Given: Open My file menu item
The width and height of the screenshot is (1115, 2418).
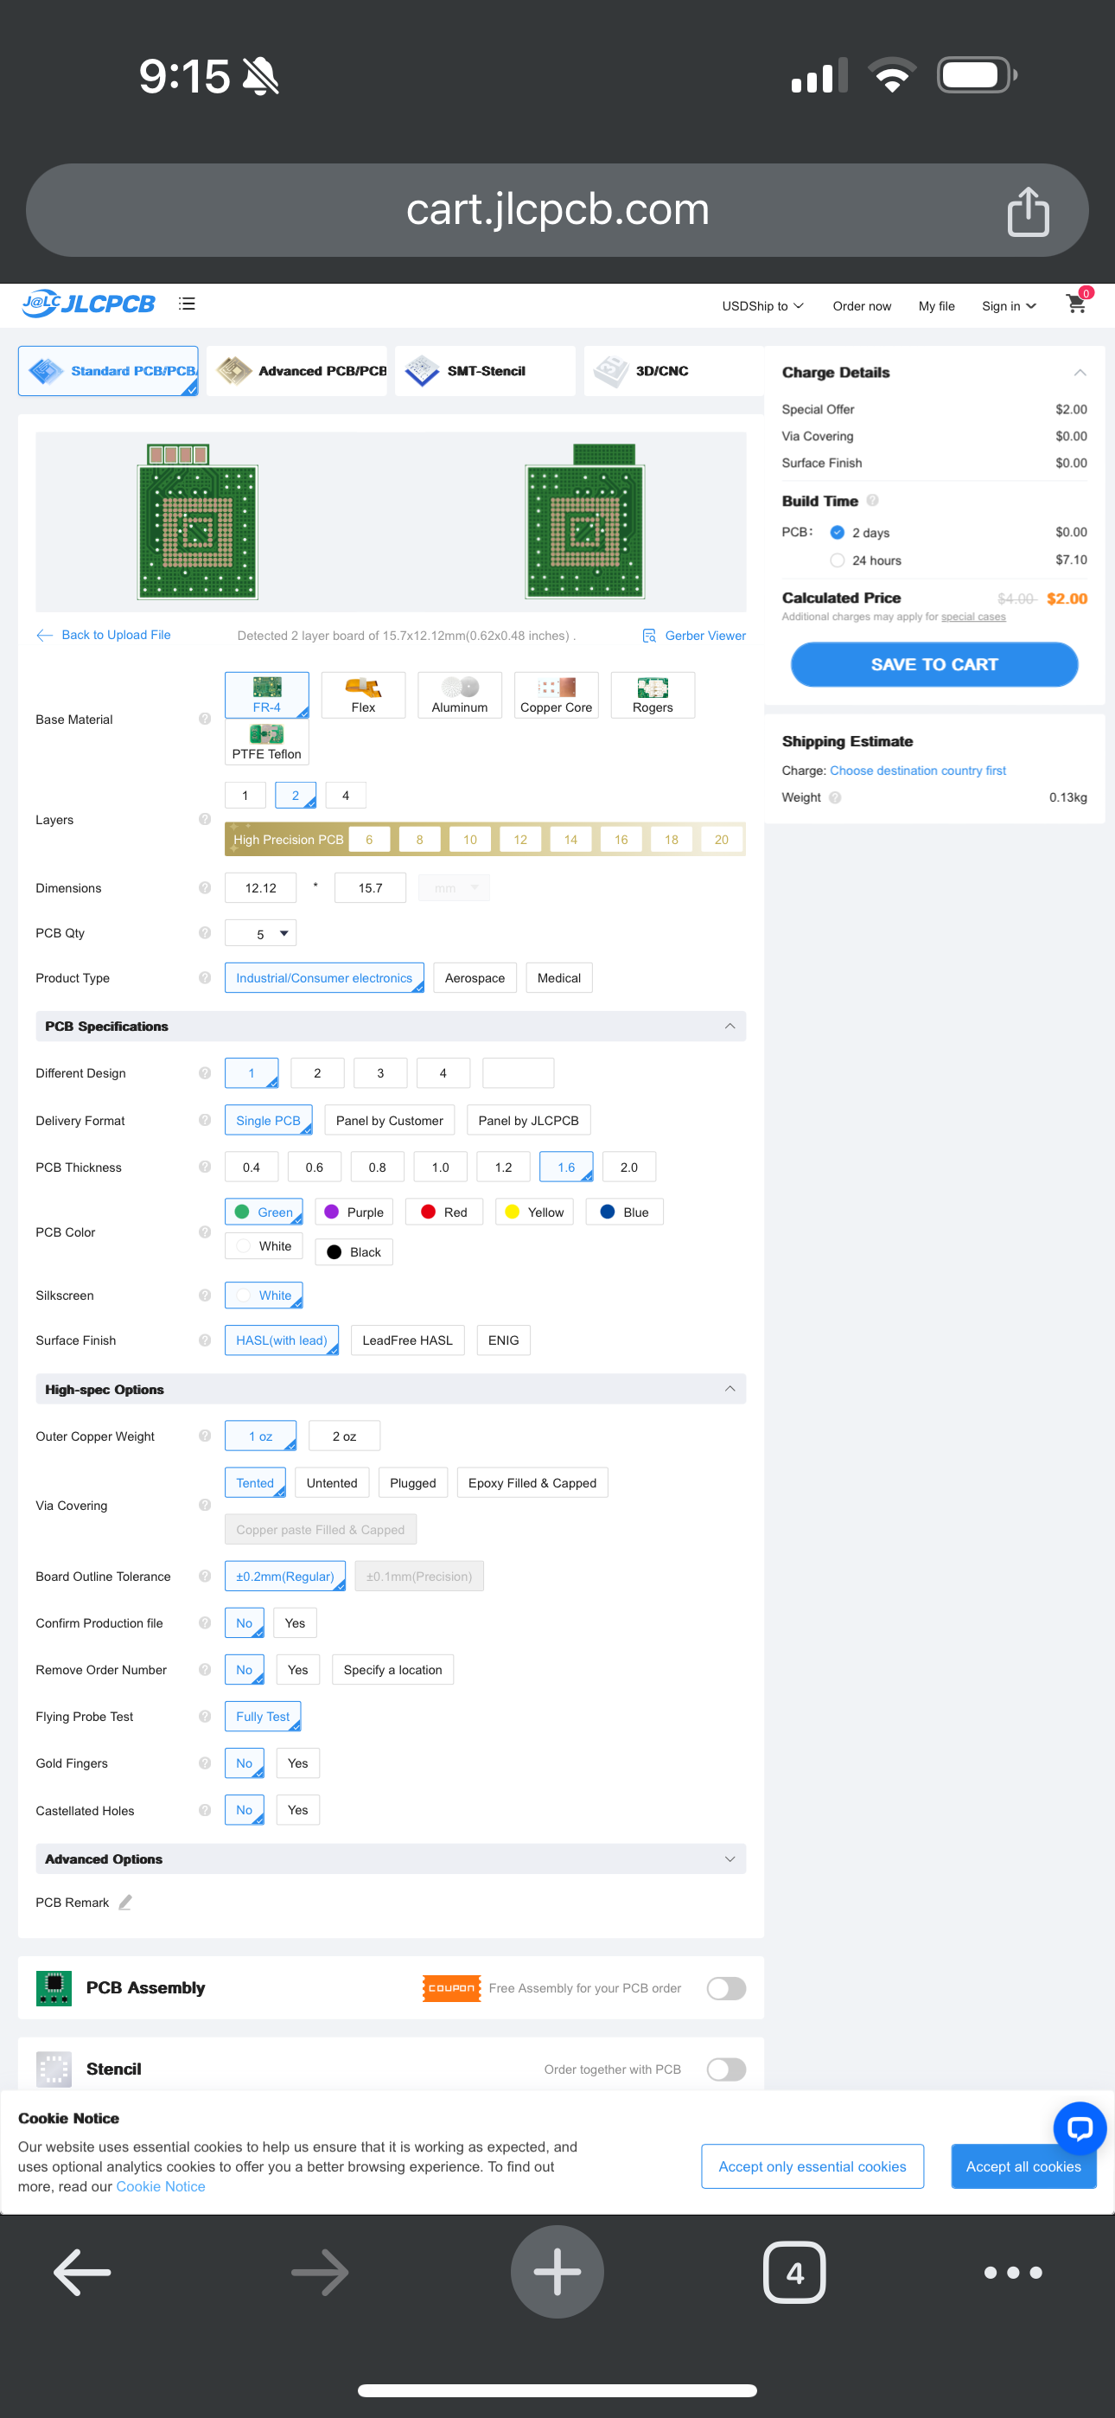Looking at the screenshot, I should [937, 306].
